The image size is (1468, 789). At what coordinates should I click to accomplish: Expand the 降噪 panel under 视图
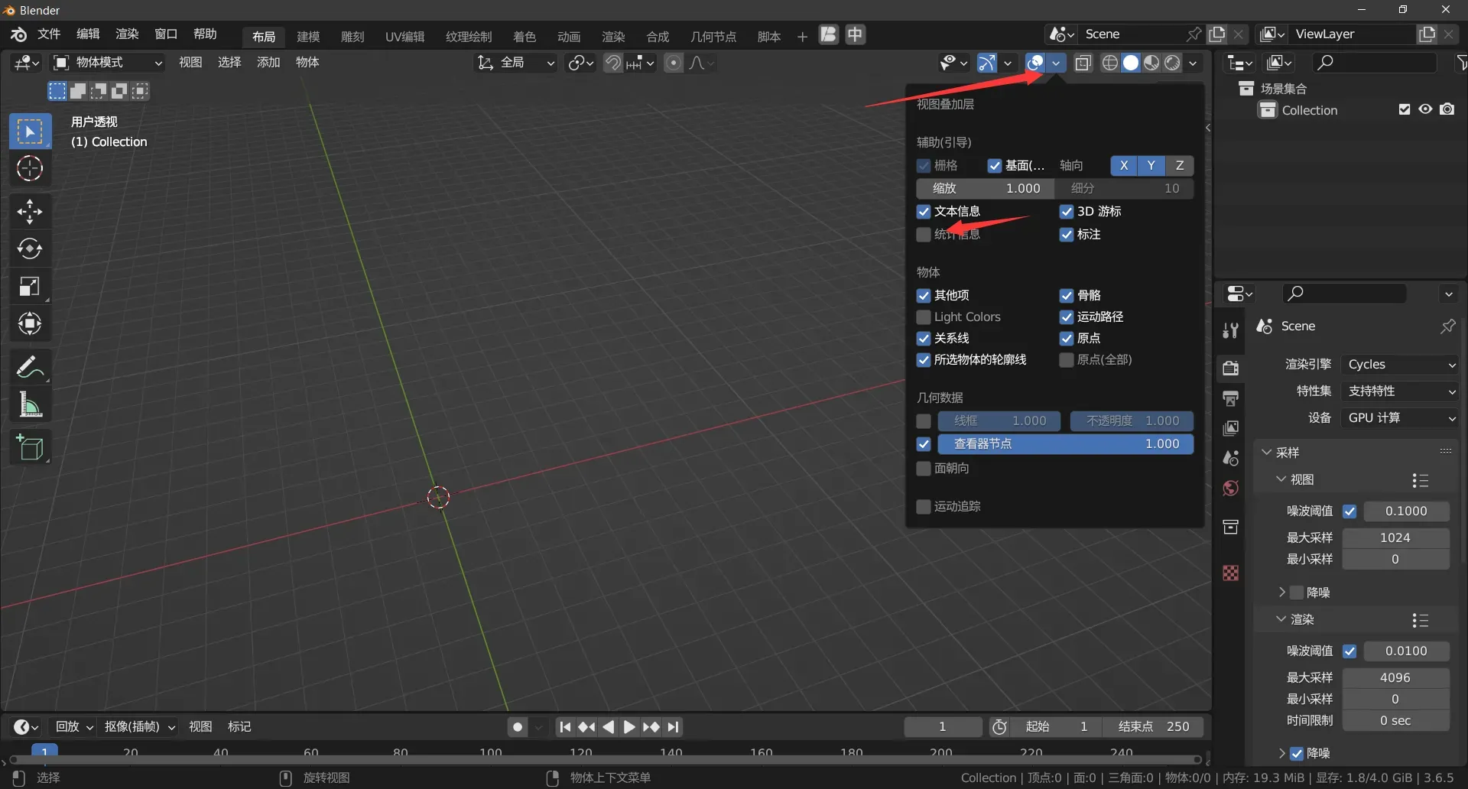1282,593
